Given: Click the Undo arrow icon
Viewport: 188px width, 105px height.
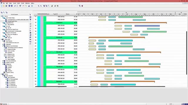Looking at the screenshot, I should pos(23,6).
